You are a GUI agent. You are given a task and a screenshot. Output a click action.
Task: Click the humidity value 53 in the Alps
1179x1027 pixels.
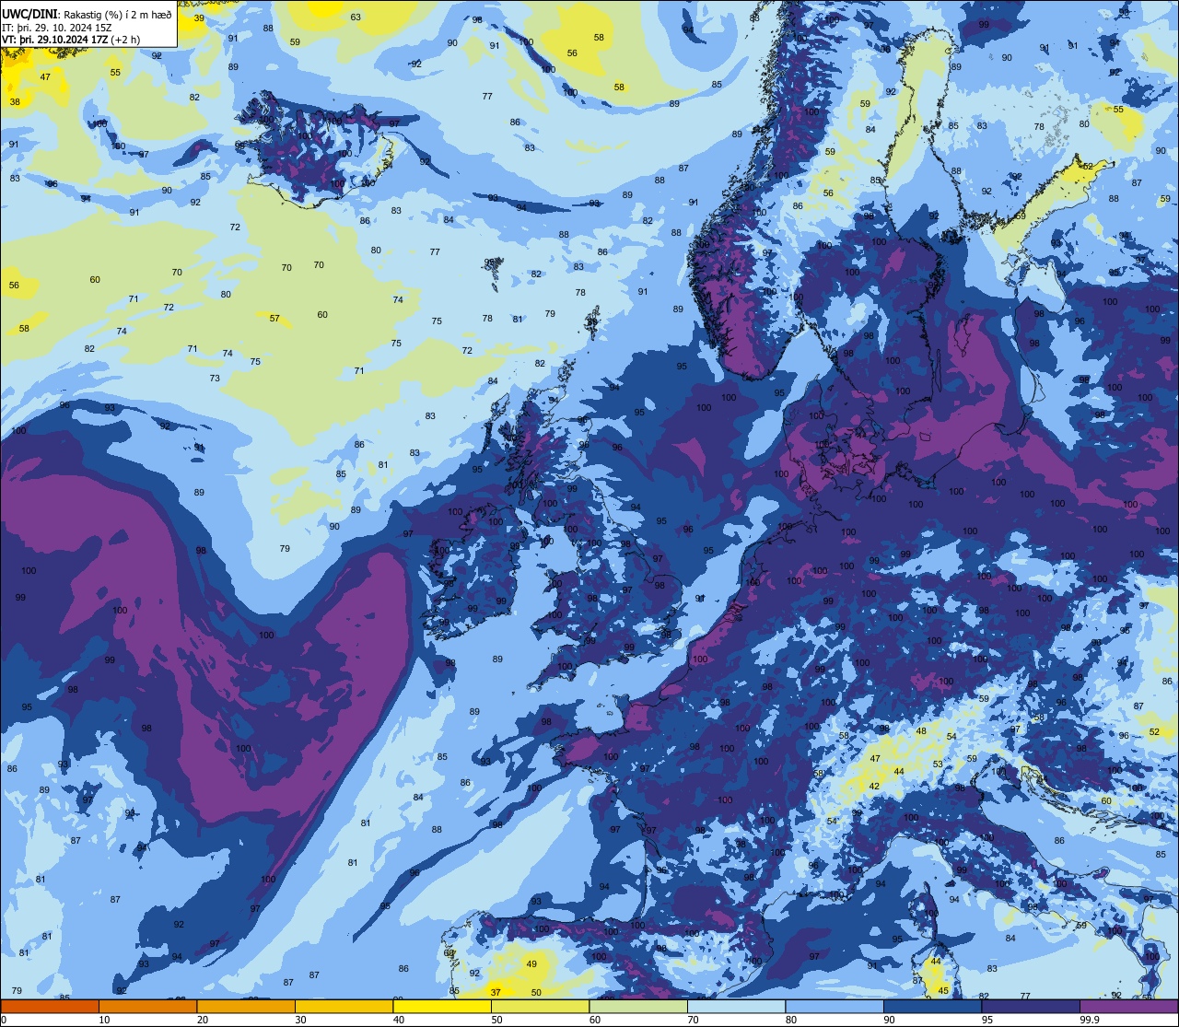tap(938, 764)
